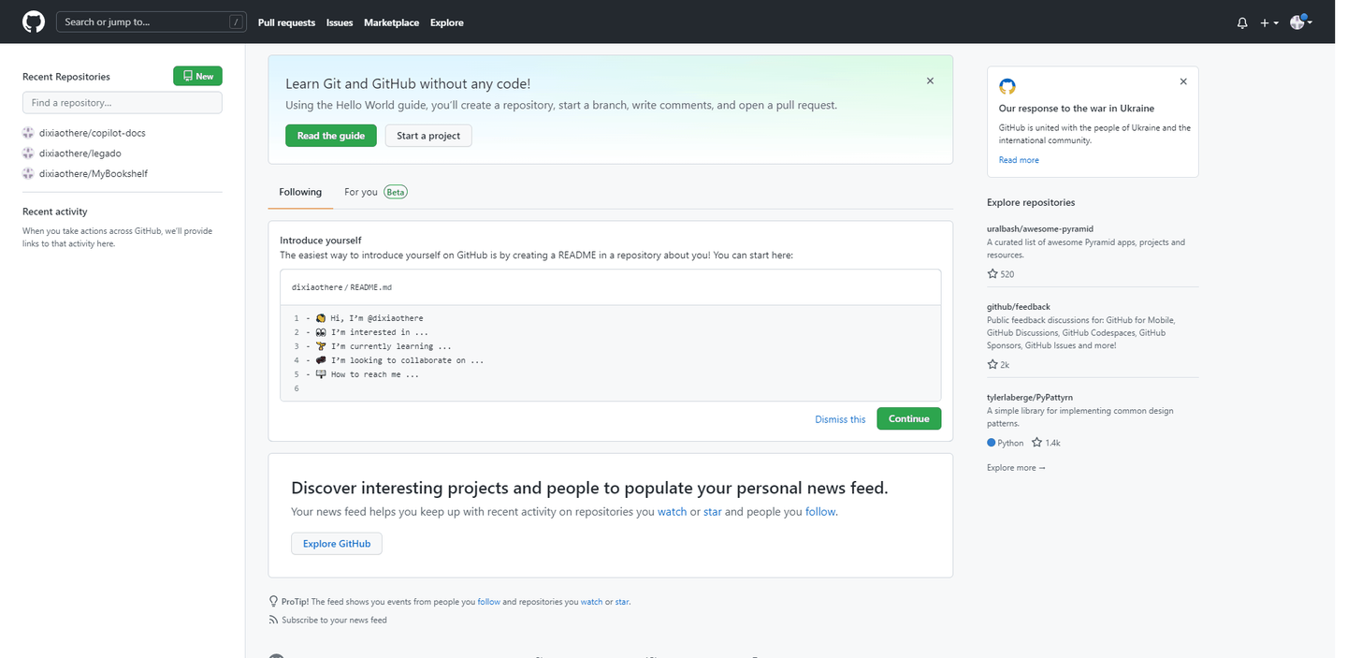This screenshot has height=658, width=1347.
Task: Focus the Find a repository field
Action: click(123, 103)
